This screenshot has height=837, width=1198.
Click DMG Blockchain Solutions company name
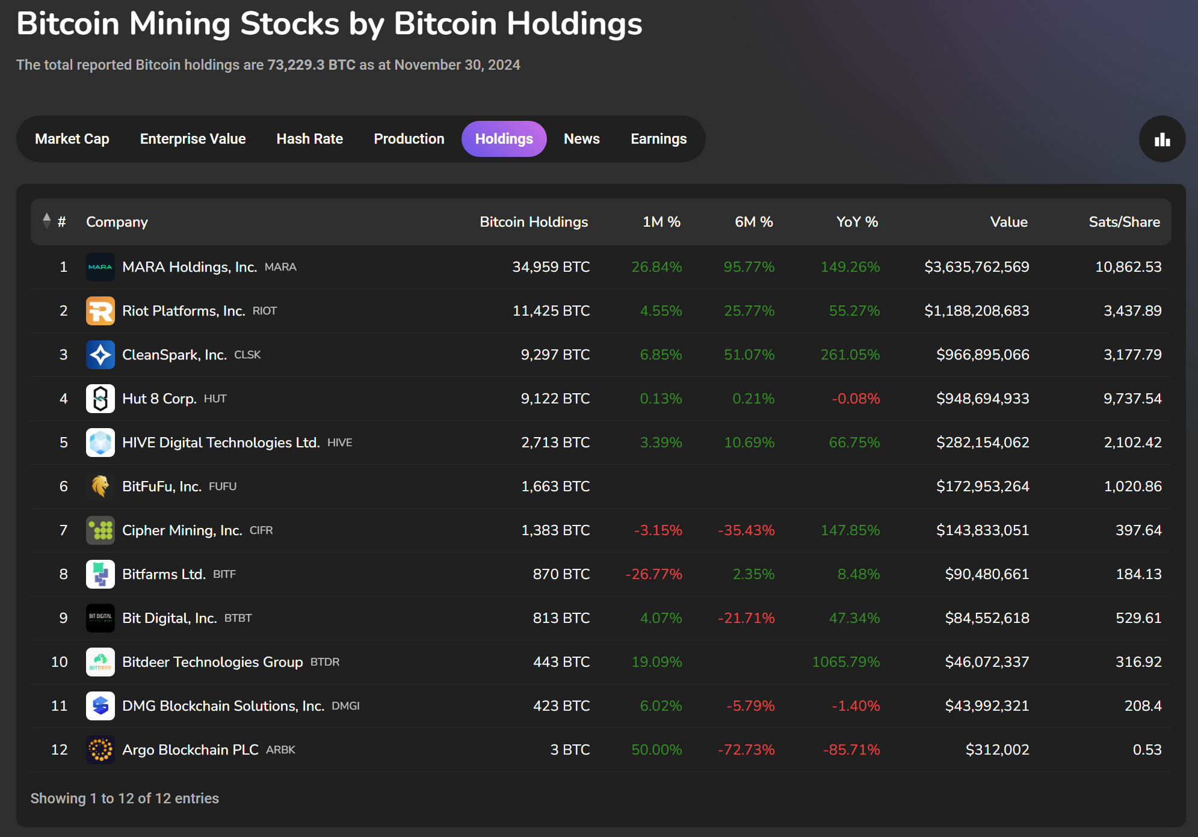coord(223,706)
